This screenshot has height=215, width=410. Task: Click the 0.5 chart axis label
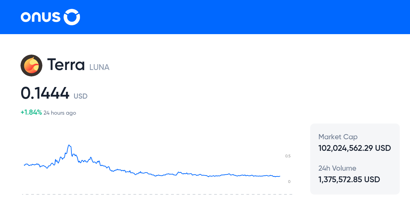(288, 156)
